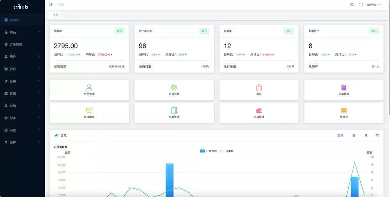Screen dimensions: 390x197
Task: Click the 订单量趋势 chart title
Action: pos(60,147)
